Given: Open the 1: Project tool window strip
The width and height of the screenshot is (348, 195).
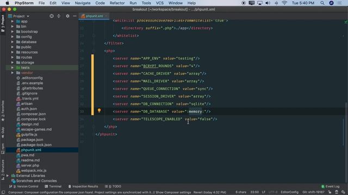Looking at the screenshot, I should tap(3, 23).
